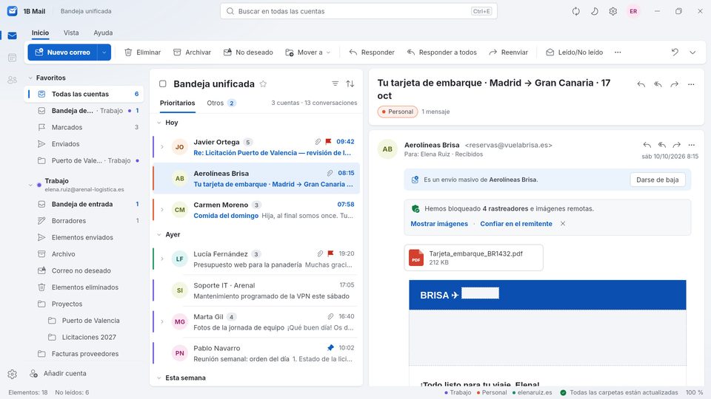Click the undo icon in toolbar
Image resolution: width=711 pixels, height=399 pixels.
click(x=675, y=52)
